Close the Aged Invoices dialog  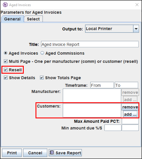click(x=137, y=5)
